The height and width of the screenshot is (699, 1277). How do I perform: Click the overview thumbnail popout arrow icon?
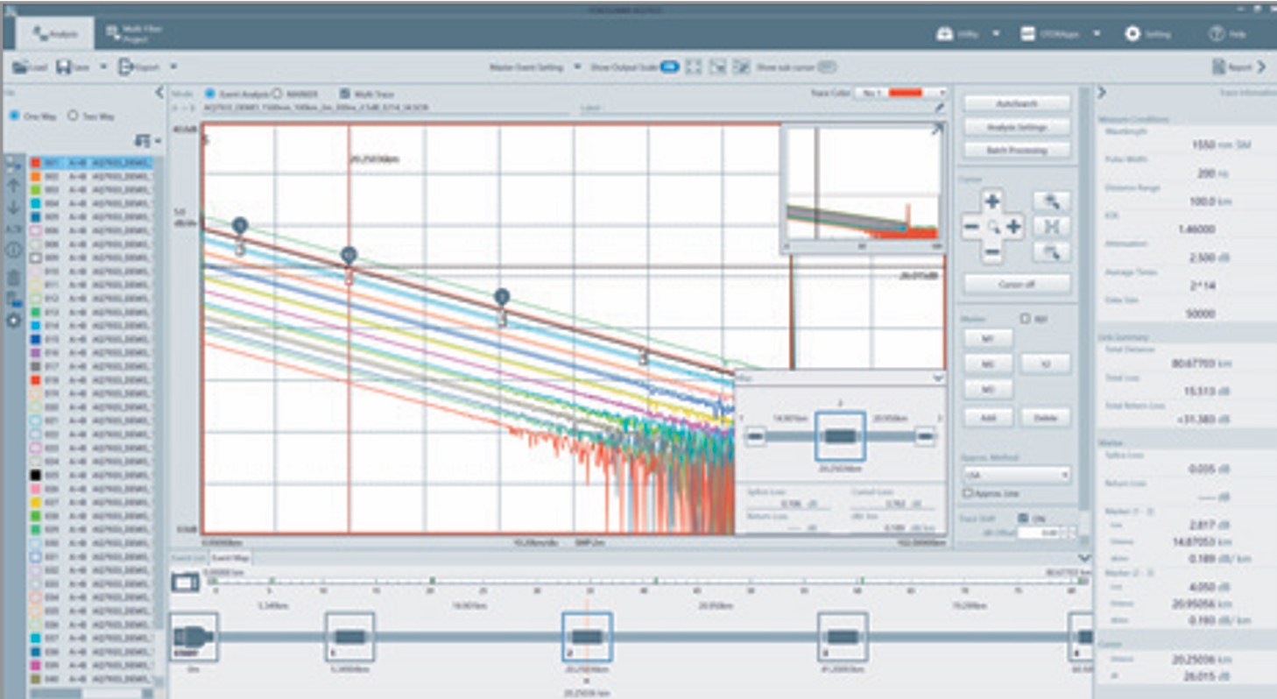(x=935, y=130)
